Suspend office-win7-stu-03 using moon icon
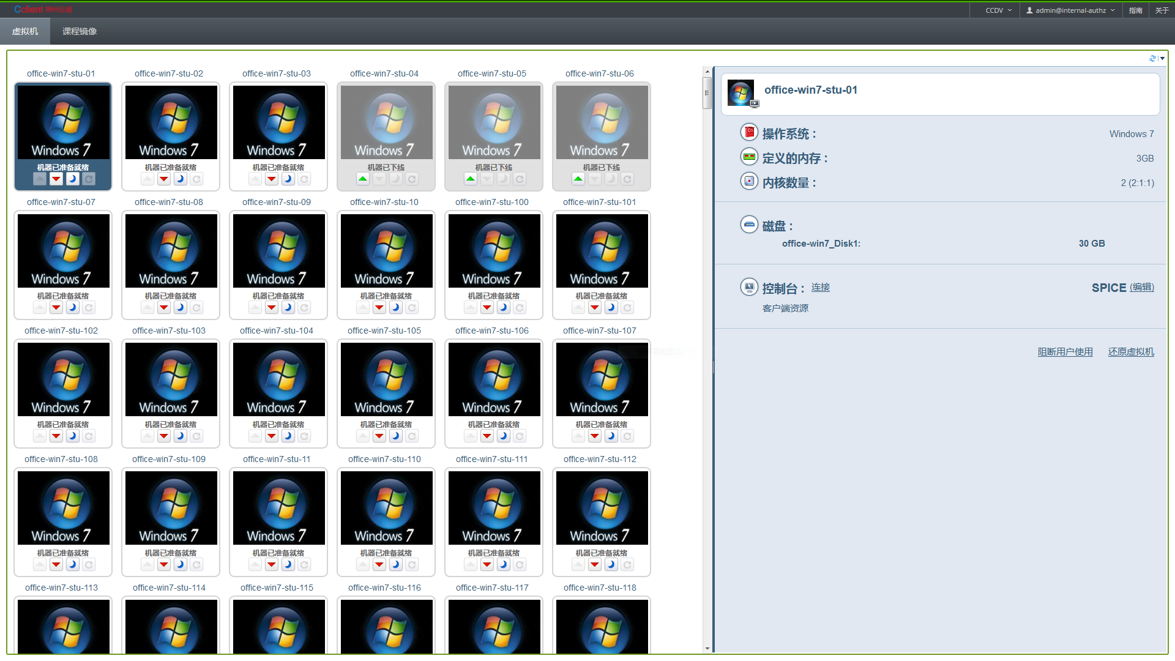The image size is (1175, 661). coord(288,179)
